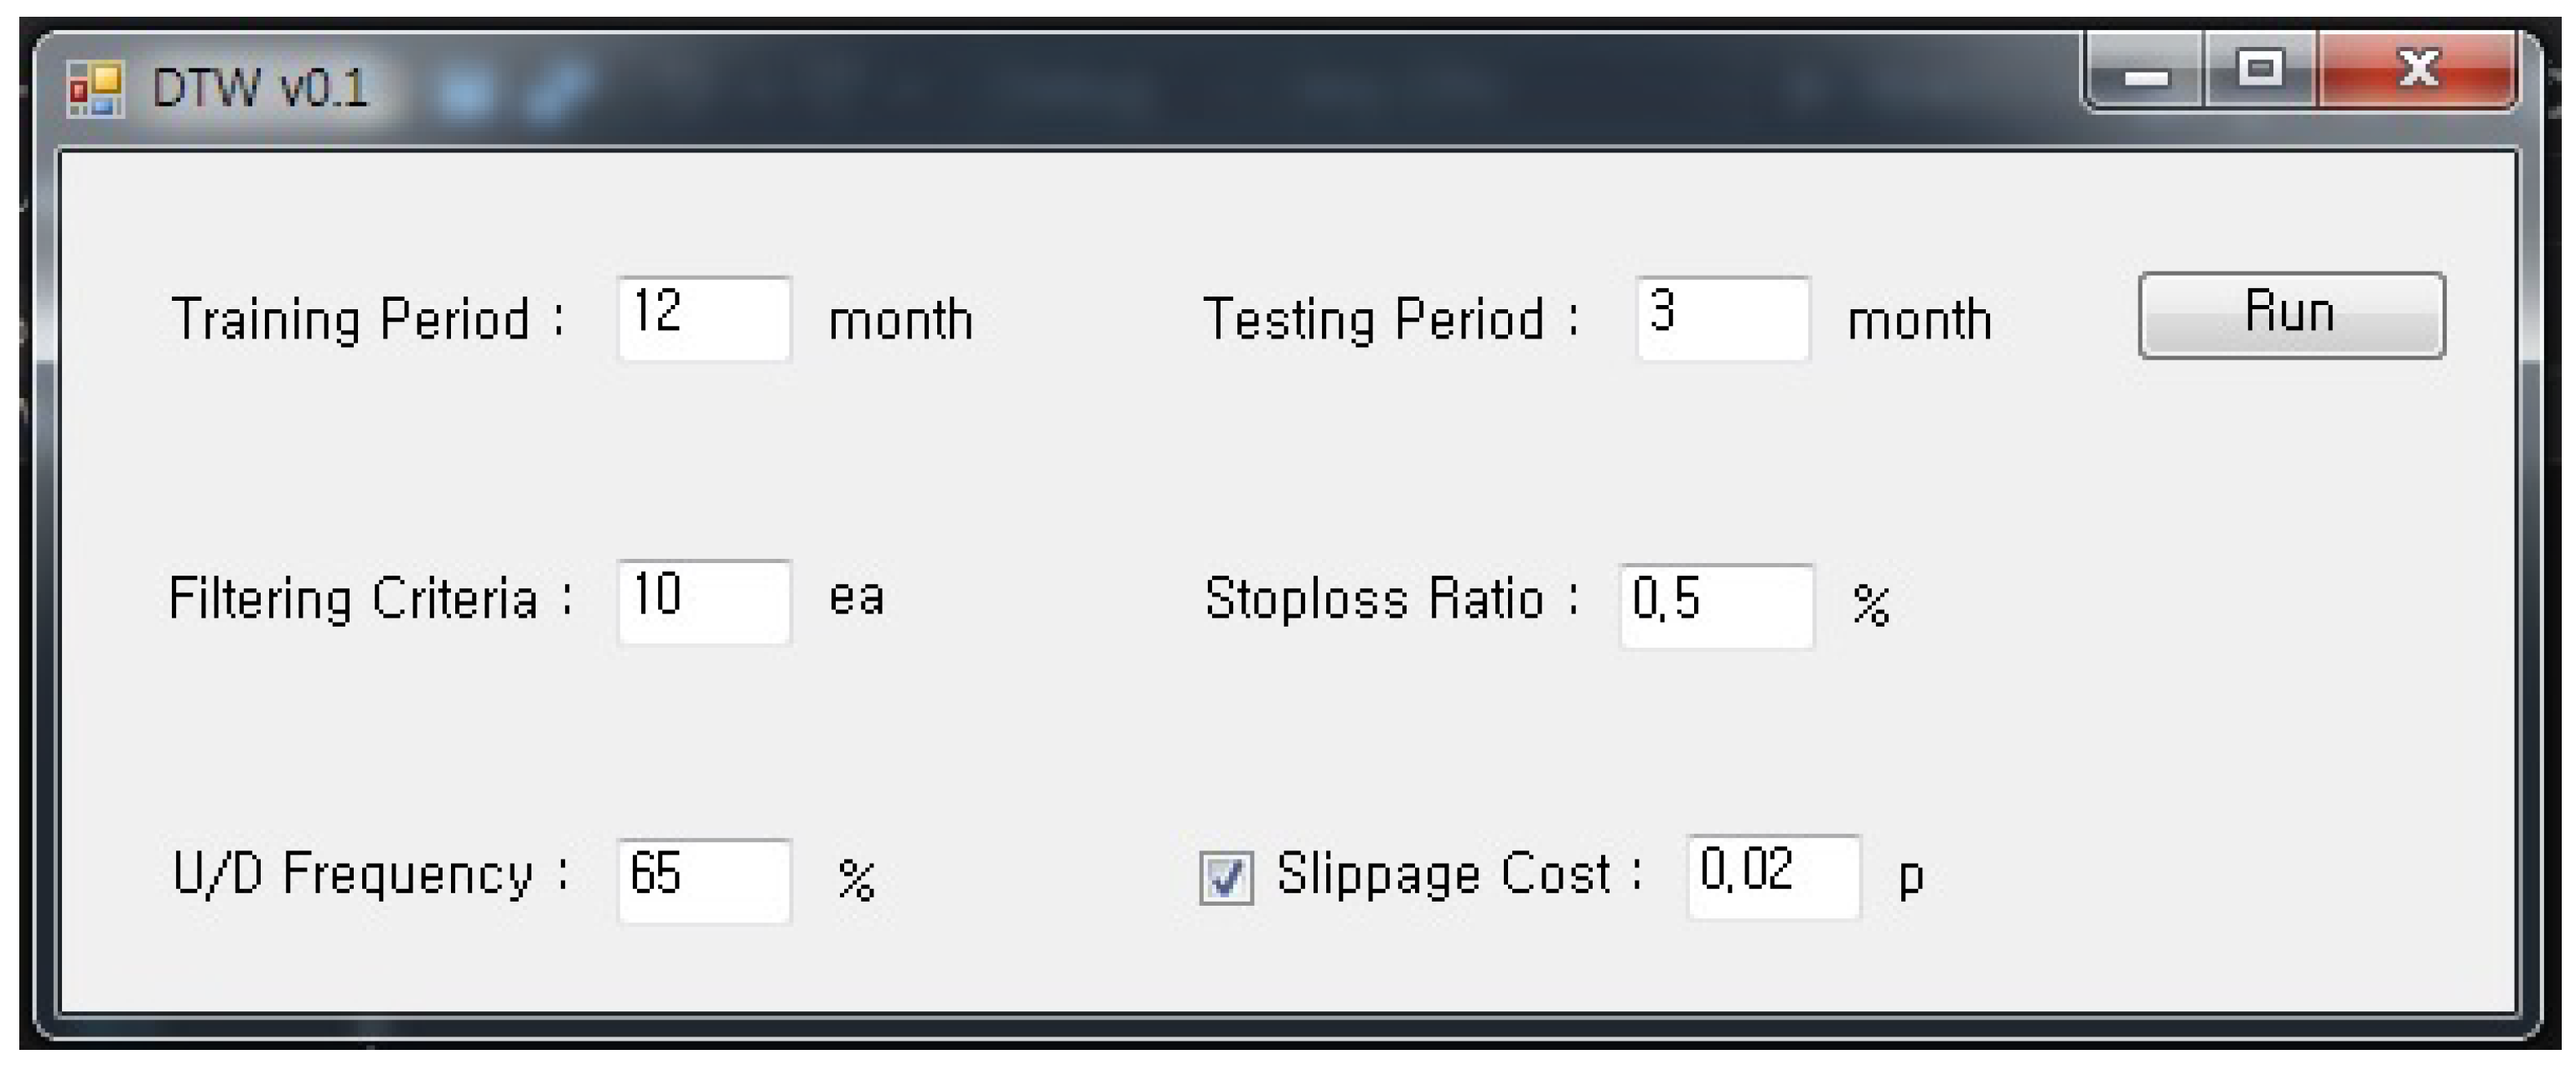Click into the Testing Period input box
Viewport: 2576px width, 1070px height.
pyautogui.click(x=1722, y=318)
